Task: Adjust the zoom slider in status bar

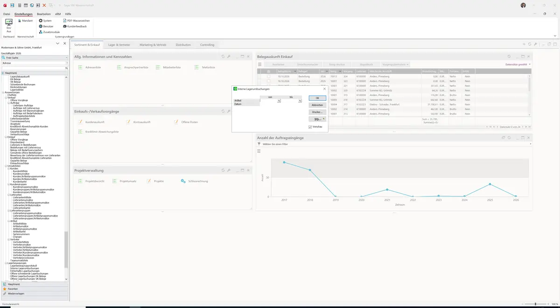Action: pos(535,304)
